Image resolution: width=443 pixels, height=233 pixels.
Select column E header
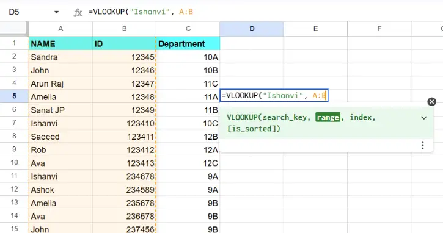(x=315, y=29)
